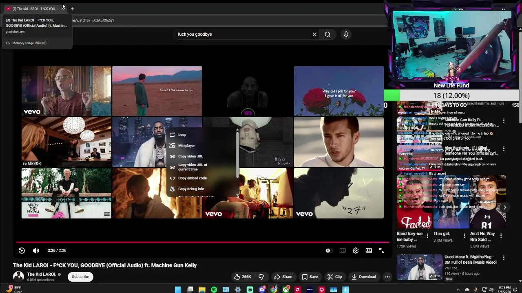Create a clip with the Clip button
522x293 pixels.
coord(335,277)
